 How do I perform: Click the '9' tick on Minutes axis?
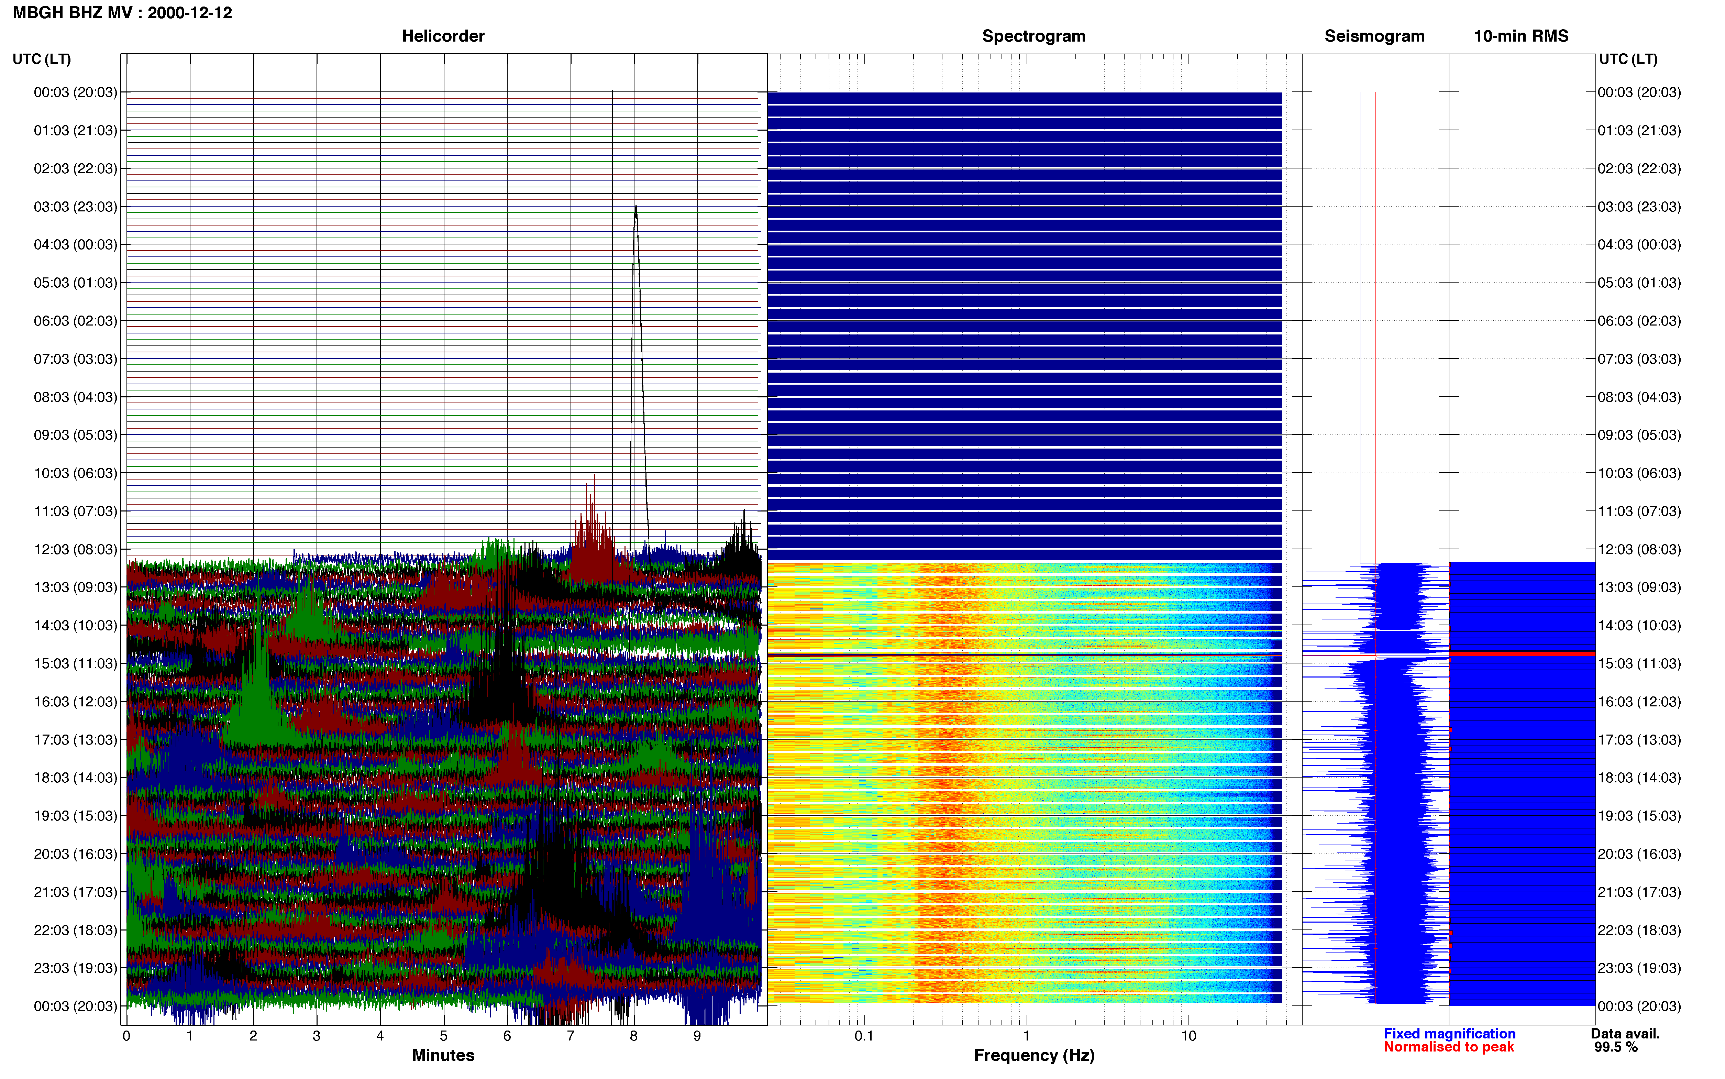[x=697, y=1036]
